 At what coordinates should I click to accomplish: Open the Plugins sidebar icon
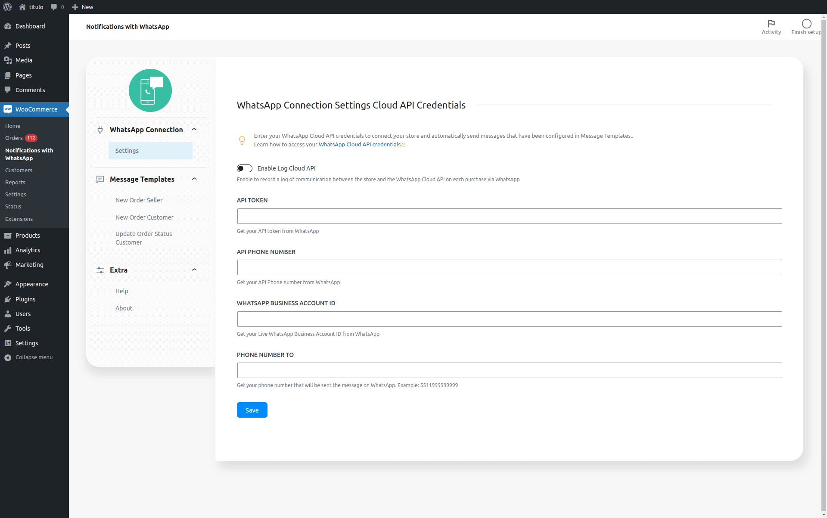click(8, 299)
